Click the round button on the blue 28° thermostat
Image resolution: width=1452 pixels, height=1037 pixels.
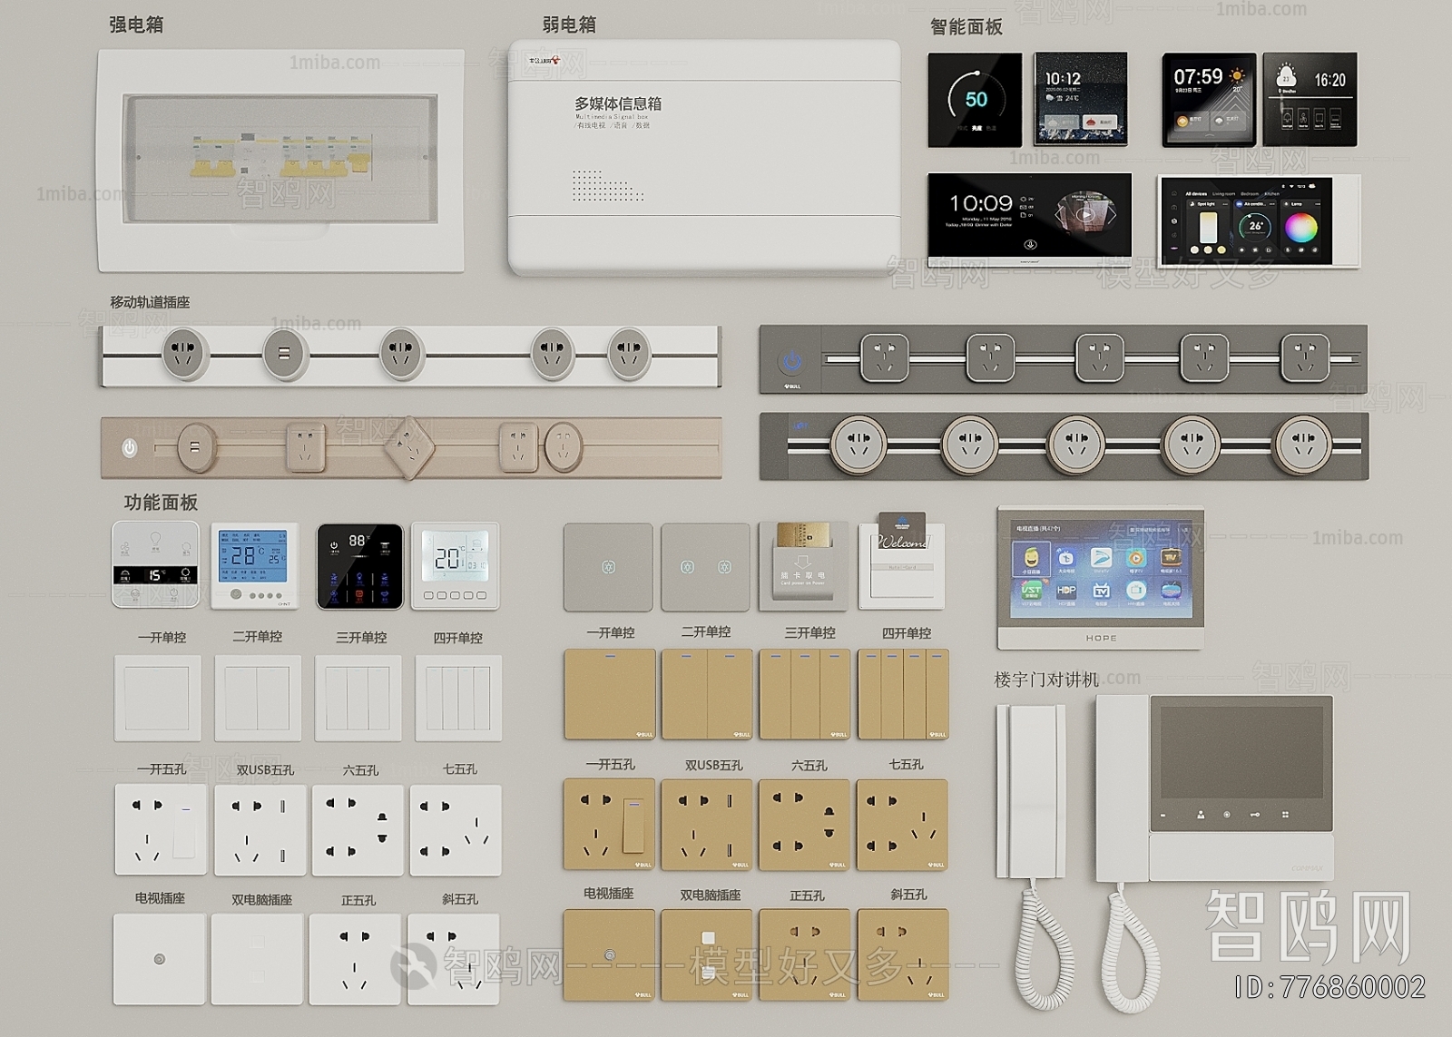(x=237, y=595)
